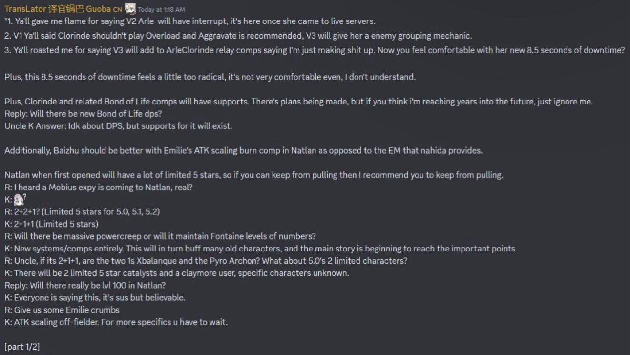Click the line starting "3. Ya'll roasted me"
The image size is (630, 355).
point(314,50)
